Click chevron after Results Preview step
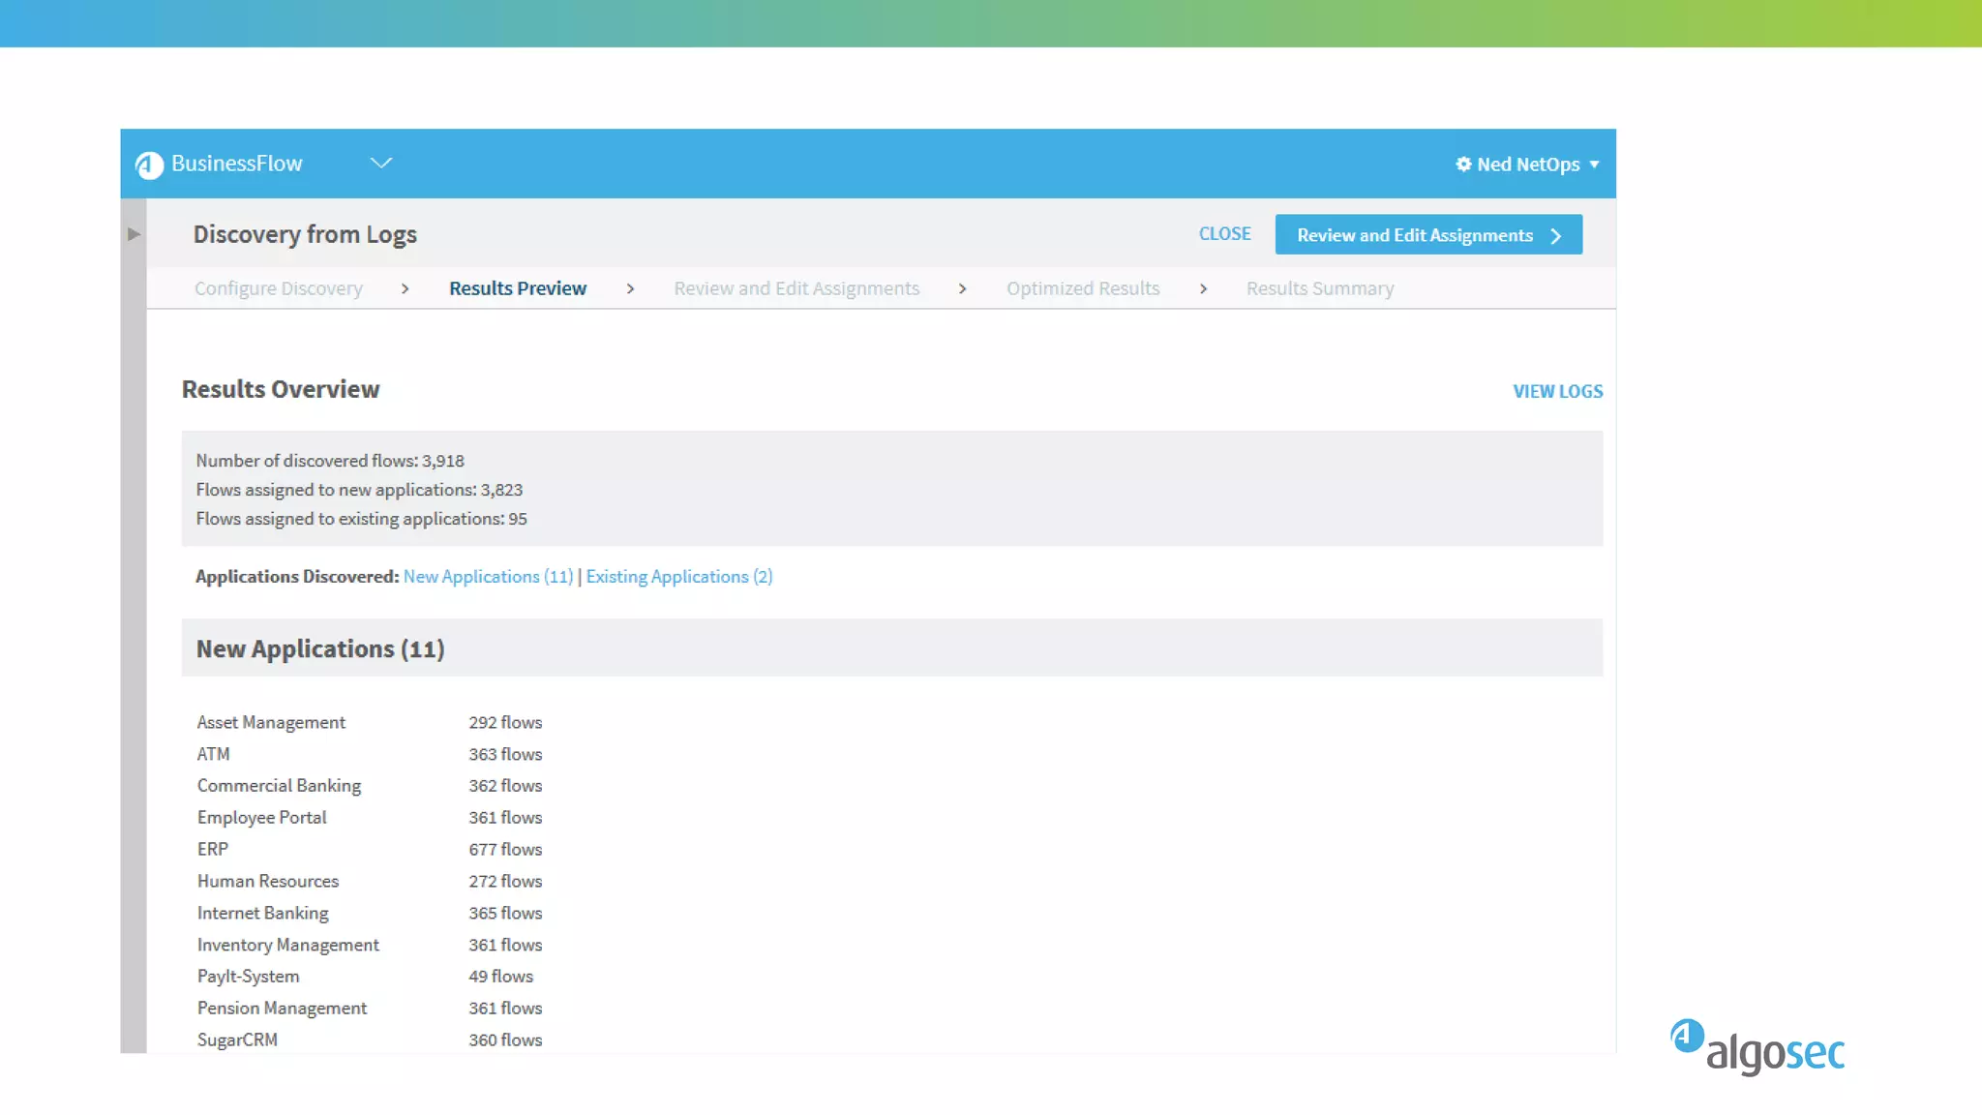The width and height of the screenshot is (1982, 1115). [x=630, y=288]
